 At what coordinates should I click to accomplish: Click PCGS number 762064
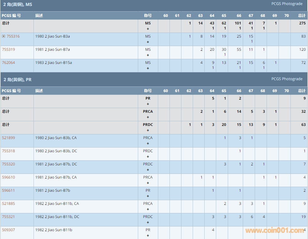point(8,63)
